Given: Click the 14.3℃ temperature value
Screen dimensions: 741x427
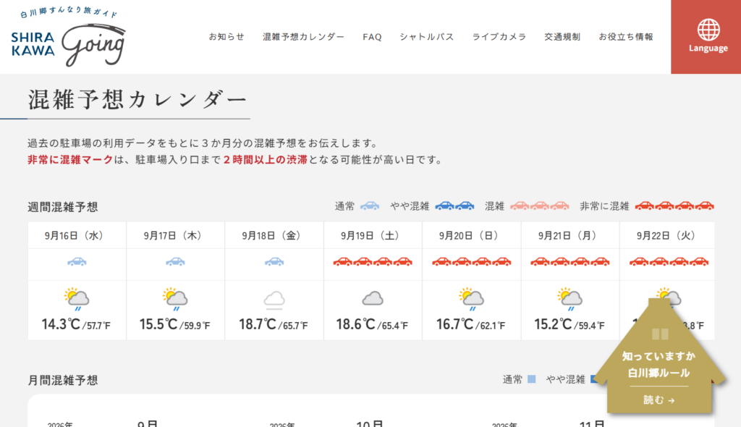Looking at the screenshot, I should click(x=61, y=324).
